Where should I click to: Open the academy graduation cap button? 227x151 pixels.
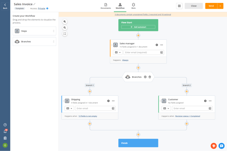[214, 146]
